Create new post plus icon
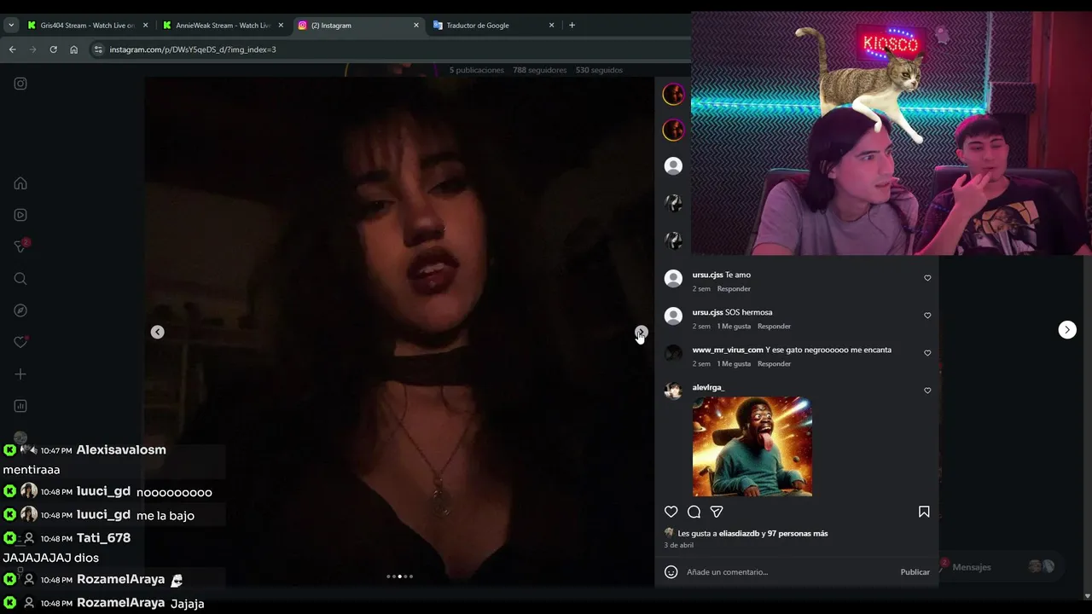 tap(20, 374)
